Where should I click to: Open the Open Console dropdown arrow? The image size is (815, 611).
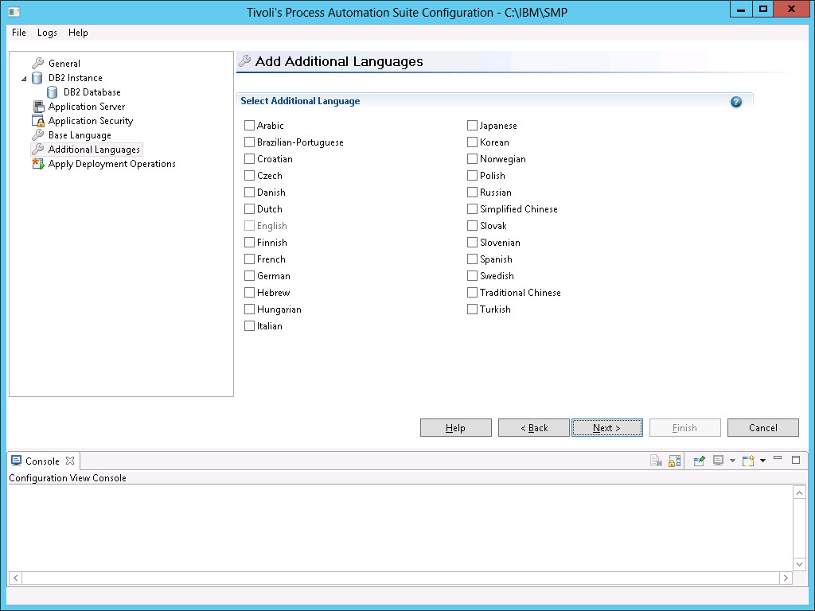click(762, 461)
